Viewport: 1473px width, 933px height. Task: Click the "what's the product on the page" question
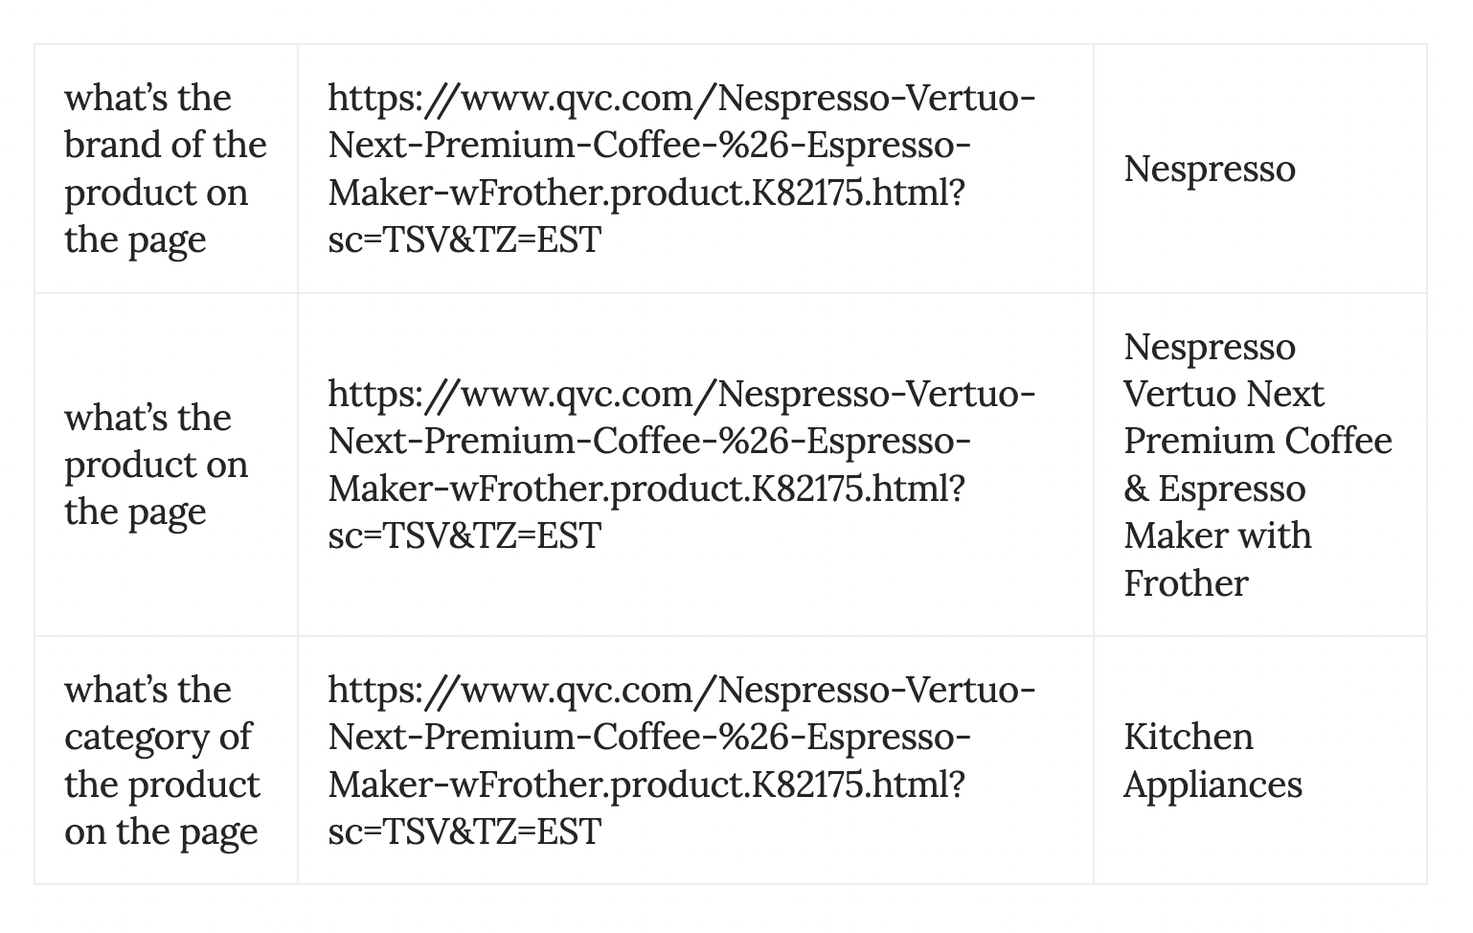(156, 465)
